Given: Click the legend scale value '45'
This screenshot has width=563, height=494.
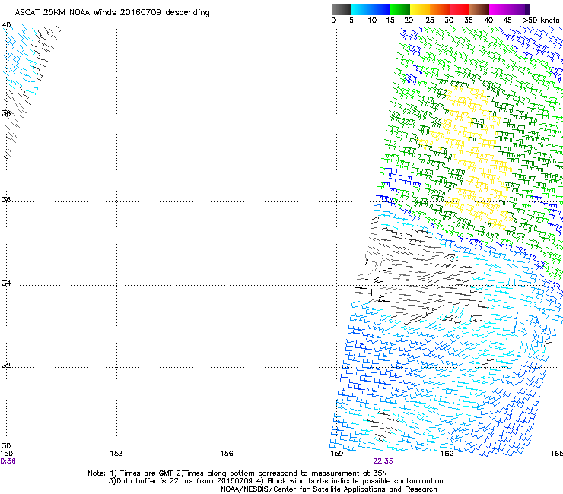Looking at the screenshot, I should click(x=507, y=21).
